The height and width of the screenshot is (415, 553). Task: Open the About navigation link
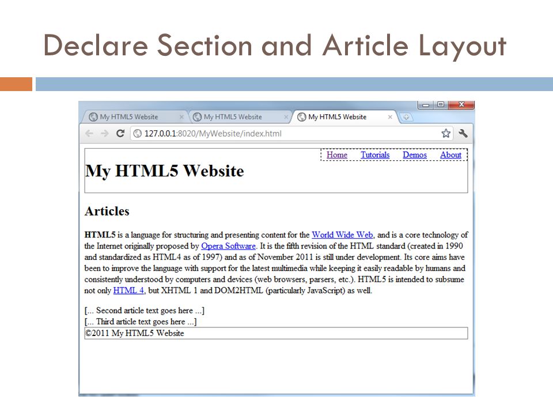click(x=450, y=155)
